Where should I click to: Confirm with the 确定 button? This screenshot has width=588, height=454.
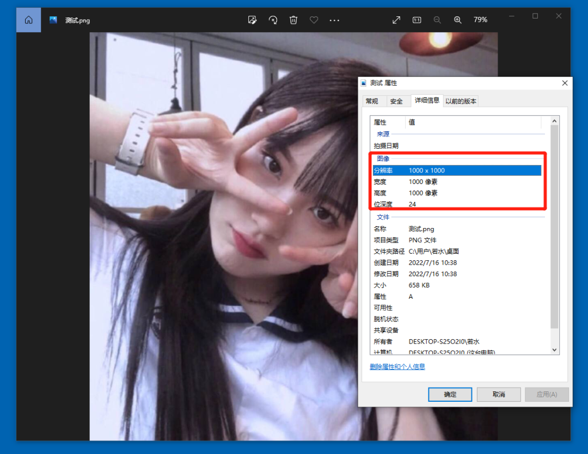450,394
